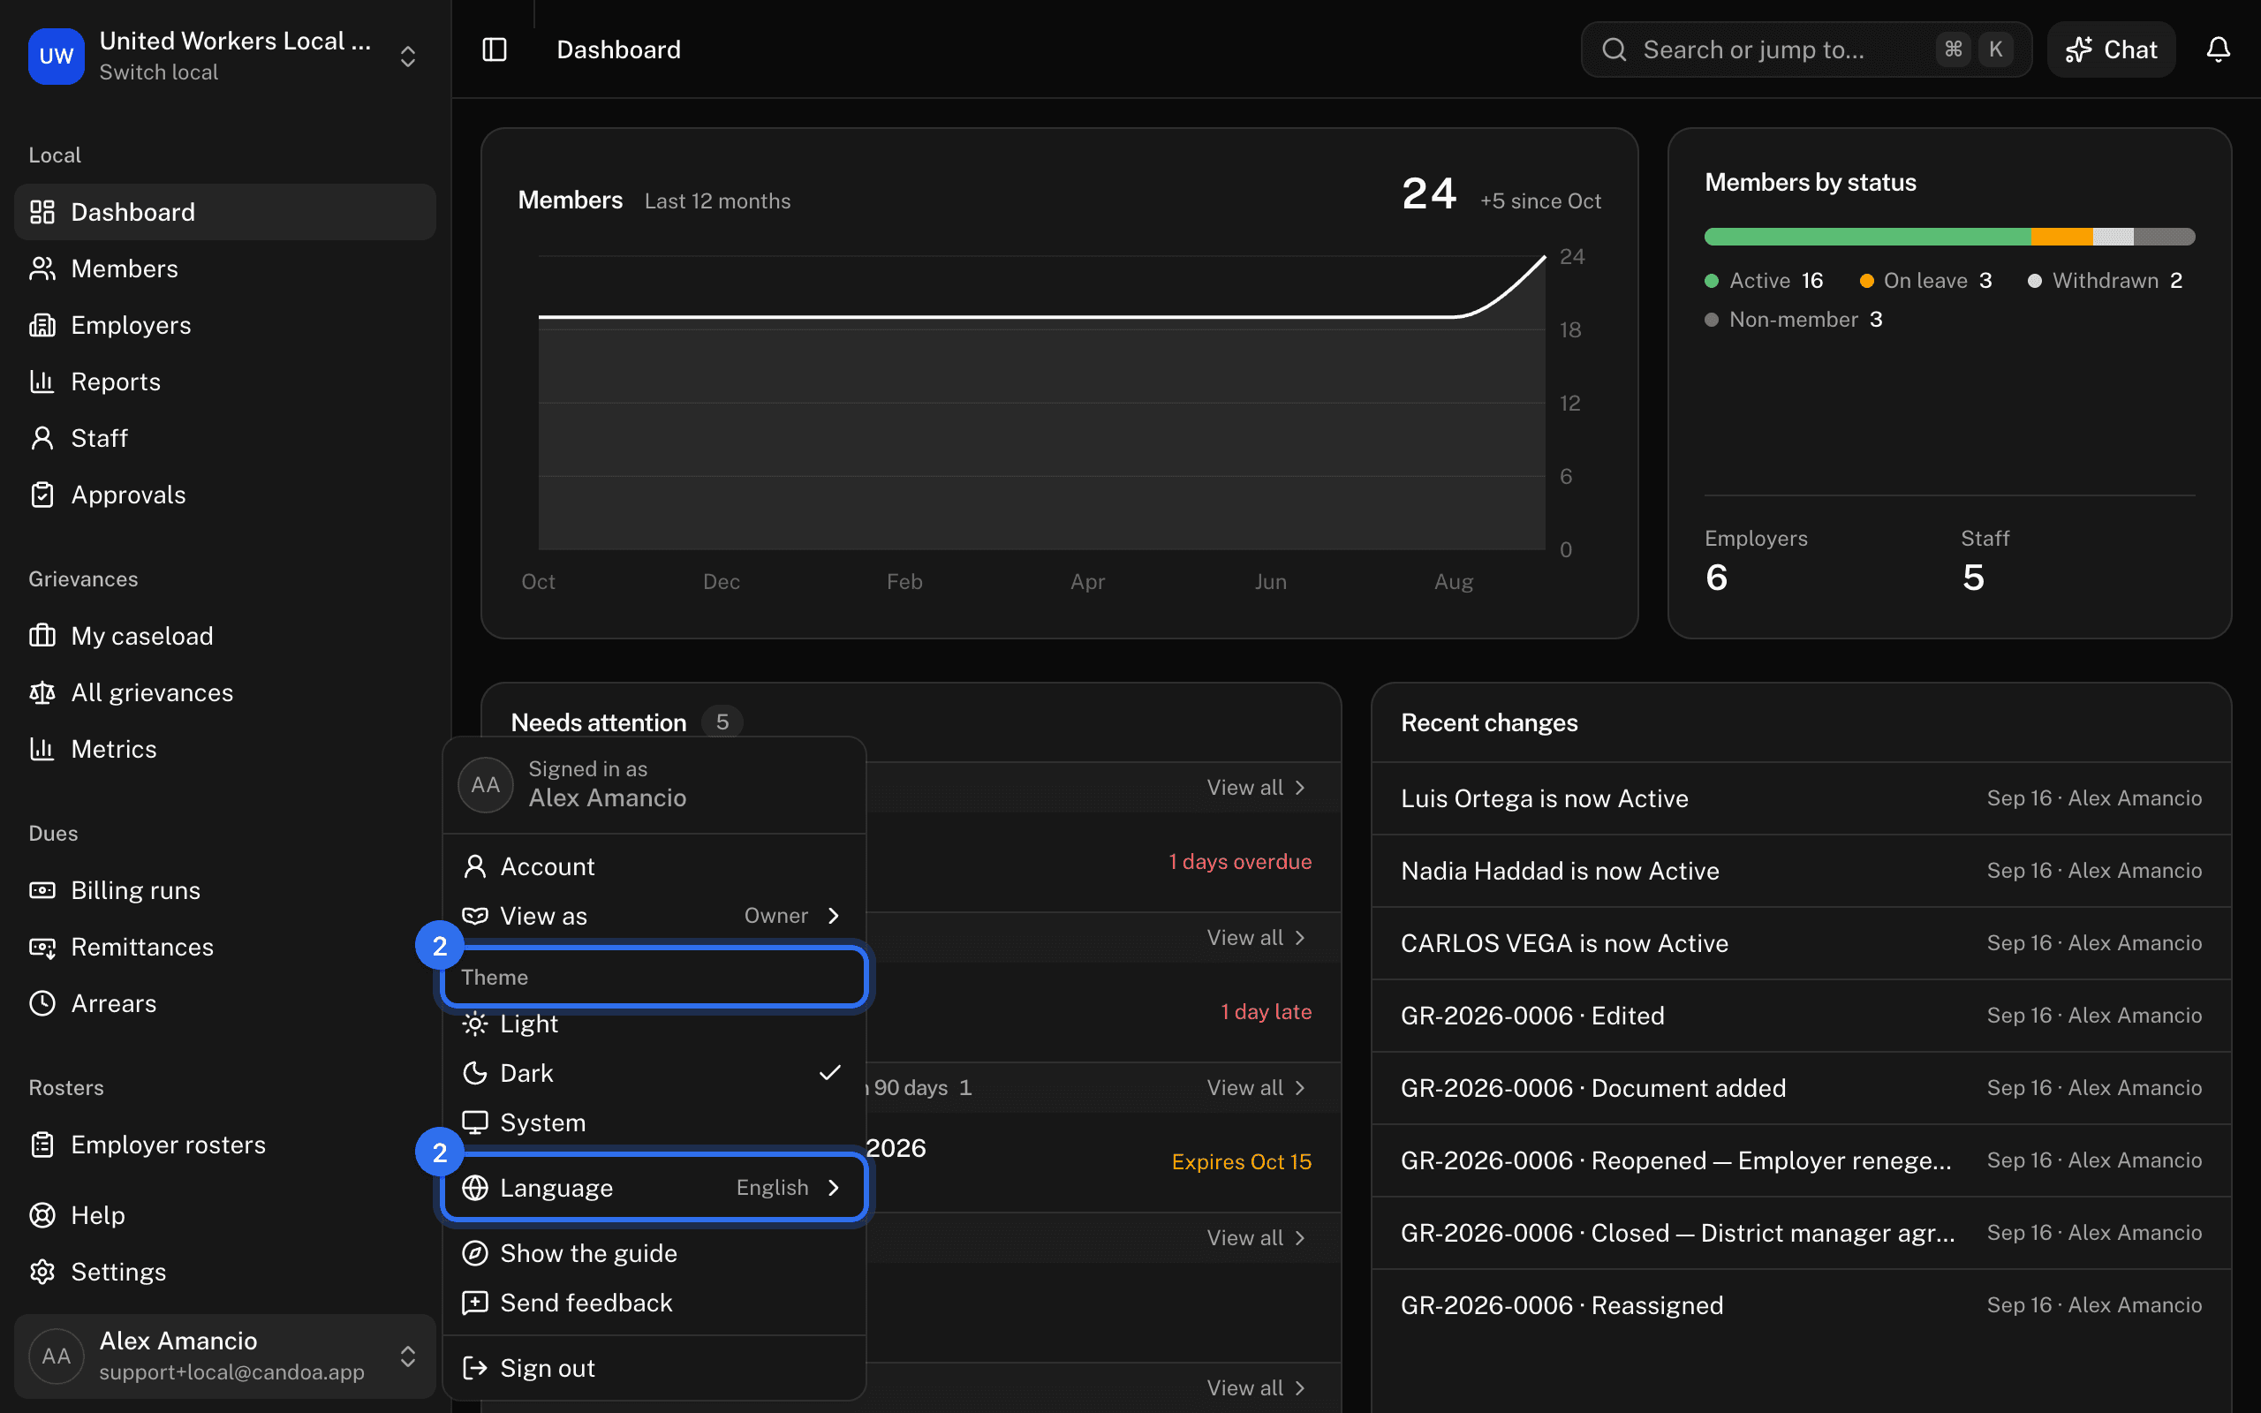Viewport: 2261px width, 1413px height.
Task: Open Account in the user menu
Action: click(654, 866)
